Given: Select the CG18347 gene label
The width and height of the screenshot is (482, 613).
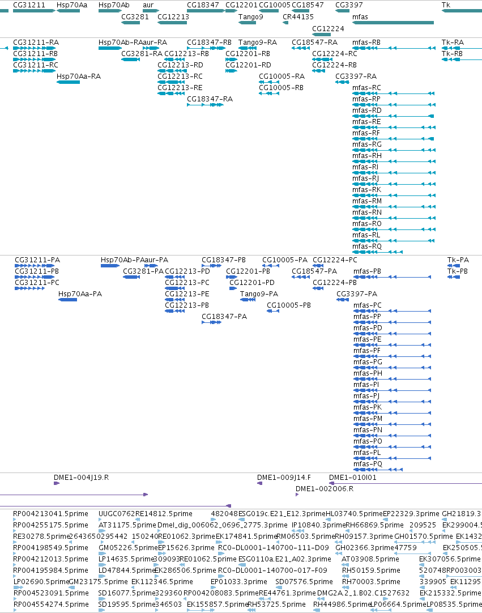Looking at the screenshot, I should click(203, 5).
